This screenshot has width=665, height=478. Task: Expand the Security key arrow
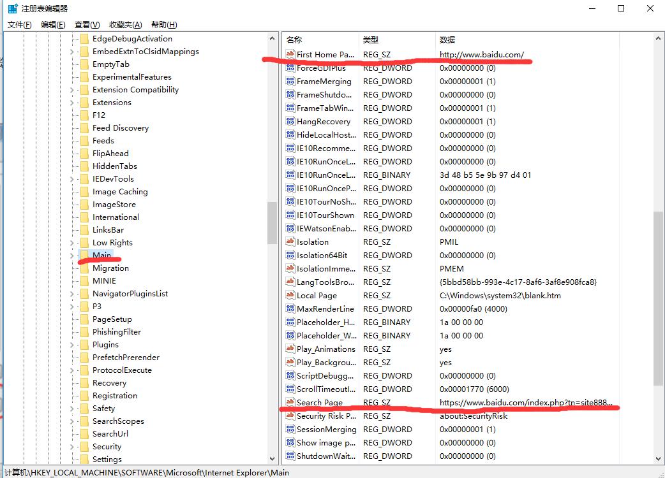[72, 447]
